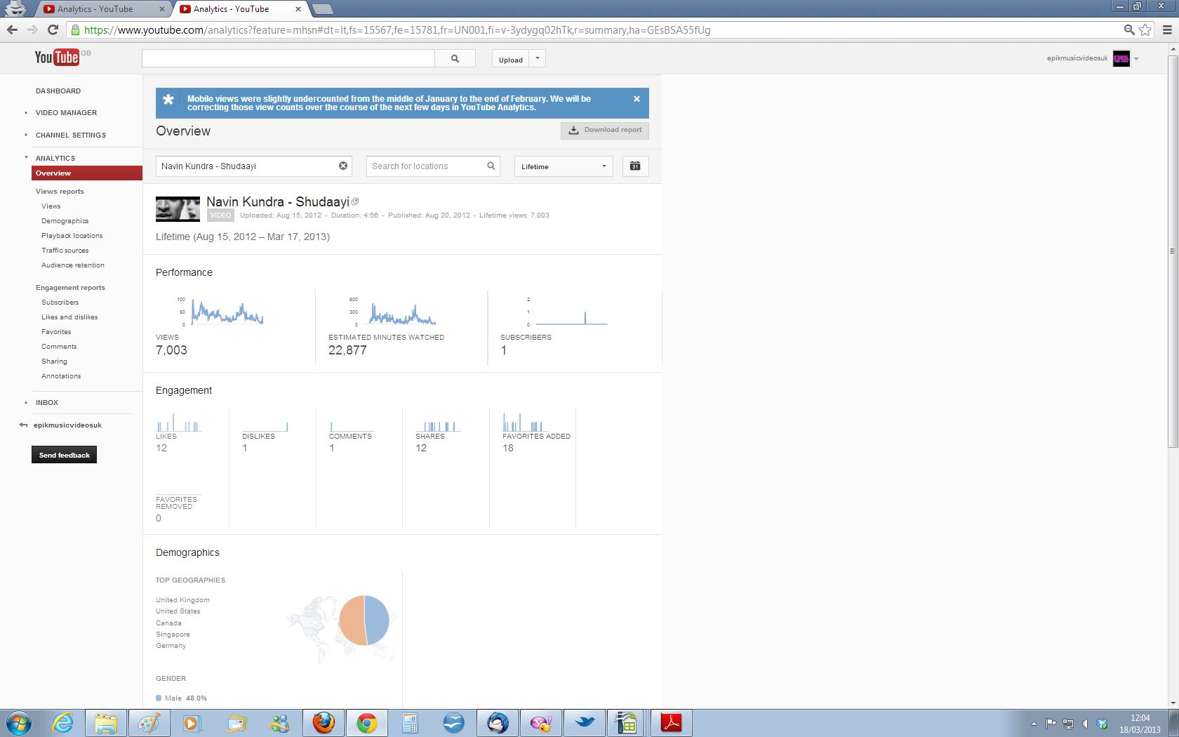Click the search magnifier button

click(x=455, y=59)
